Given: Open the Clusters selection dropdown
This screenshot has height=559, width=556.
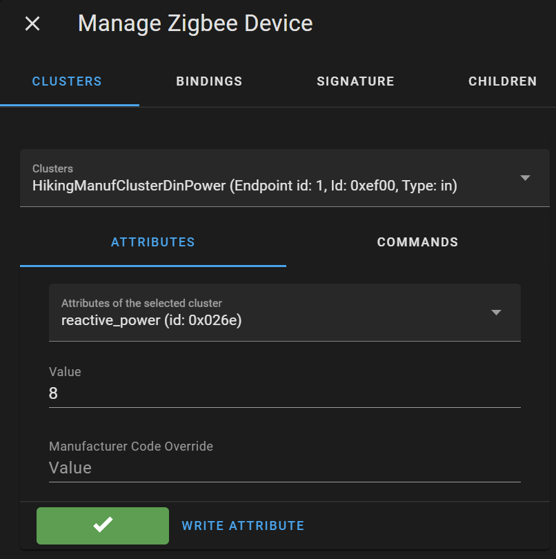Looking at the screenshot, I should 276,177.
